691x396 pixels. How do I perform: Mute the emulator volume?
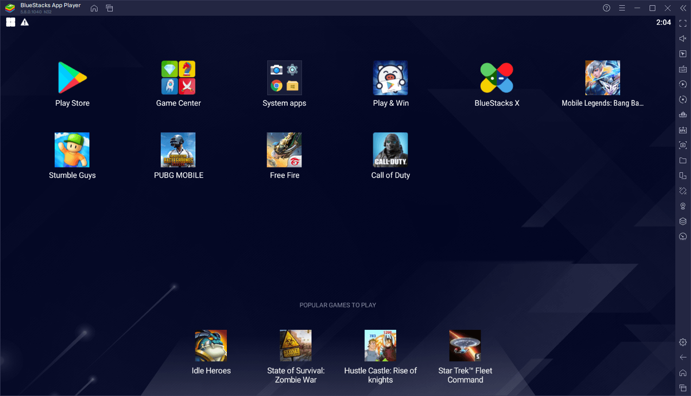[682, 38]
